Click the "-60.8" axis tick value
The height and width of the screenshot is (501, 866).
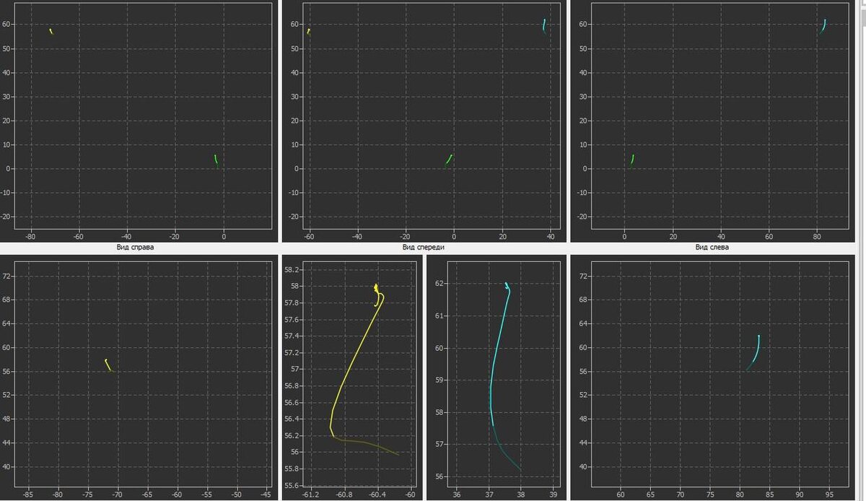click(344, 495)
